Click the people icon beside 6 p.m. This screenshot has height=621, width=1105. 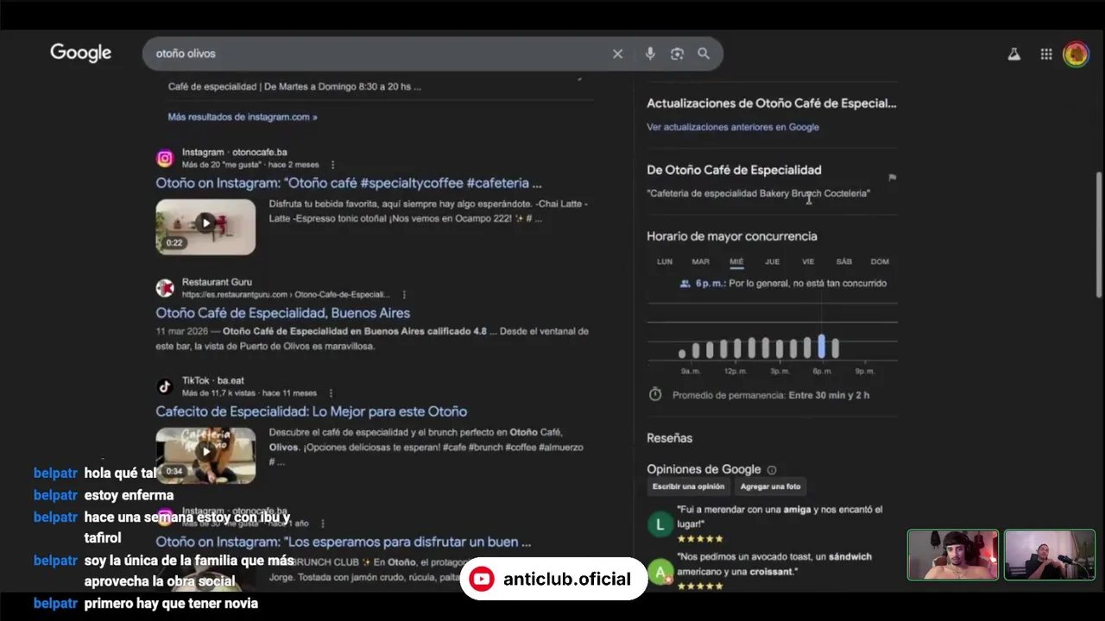pyautogui.click(x=685, y=283)
